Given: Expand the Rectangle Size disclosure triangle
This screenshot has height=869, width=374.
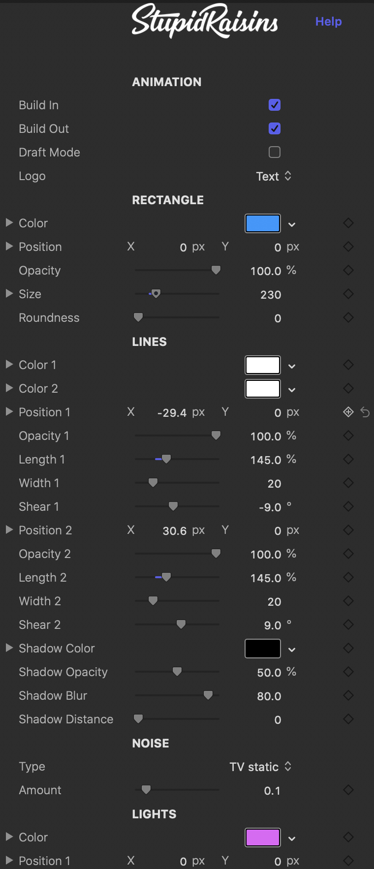Looking at the screenshot, I should tap(9, 294).
